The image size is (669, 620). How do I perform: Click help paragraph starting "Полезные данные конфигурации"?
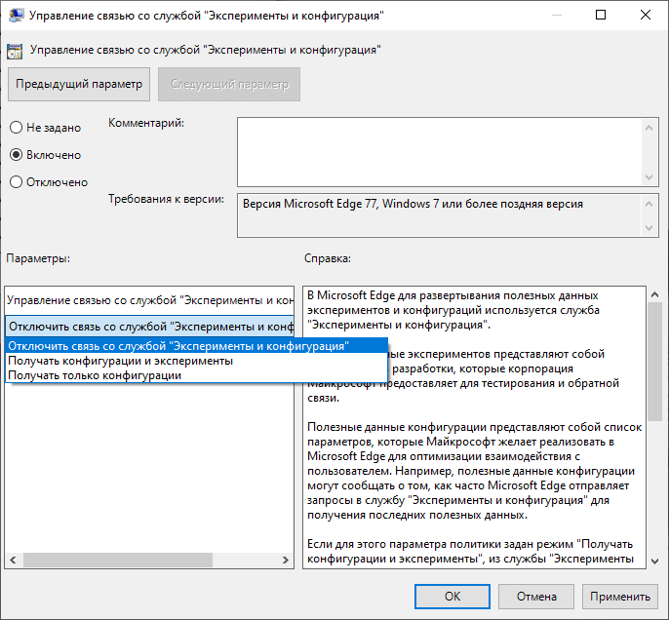click(474, 471)
